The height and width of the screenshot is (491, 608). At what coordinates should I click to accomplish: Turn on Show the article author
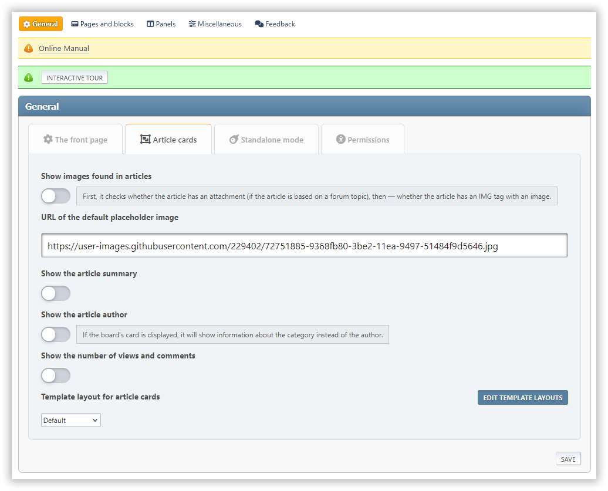(x=56, y=334)
